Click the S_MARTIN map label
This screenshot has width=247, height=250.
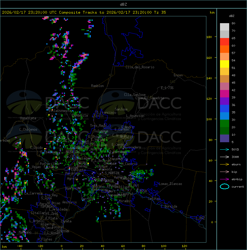pyautogui.click(x=112, y=173)
